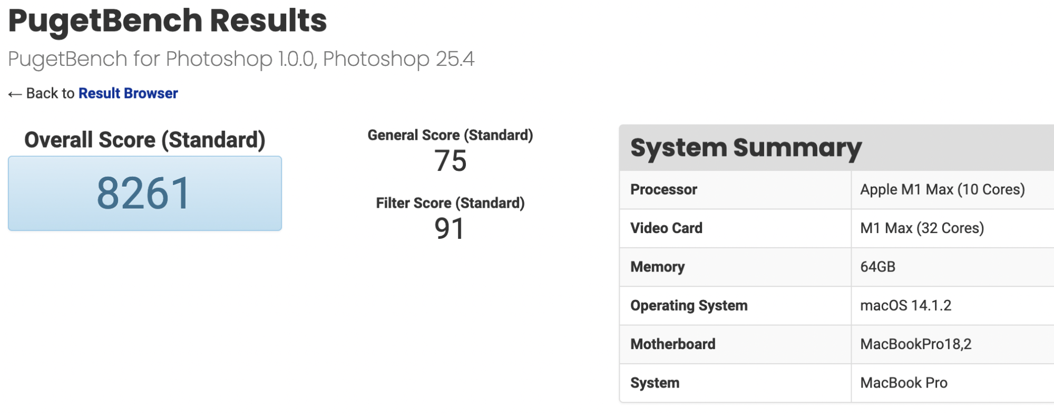Click the back arrow icon
Screen dimensions: 1054x416
point(15,94)
